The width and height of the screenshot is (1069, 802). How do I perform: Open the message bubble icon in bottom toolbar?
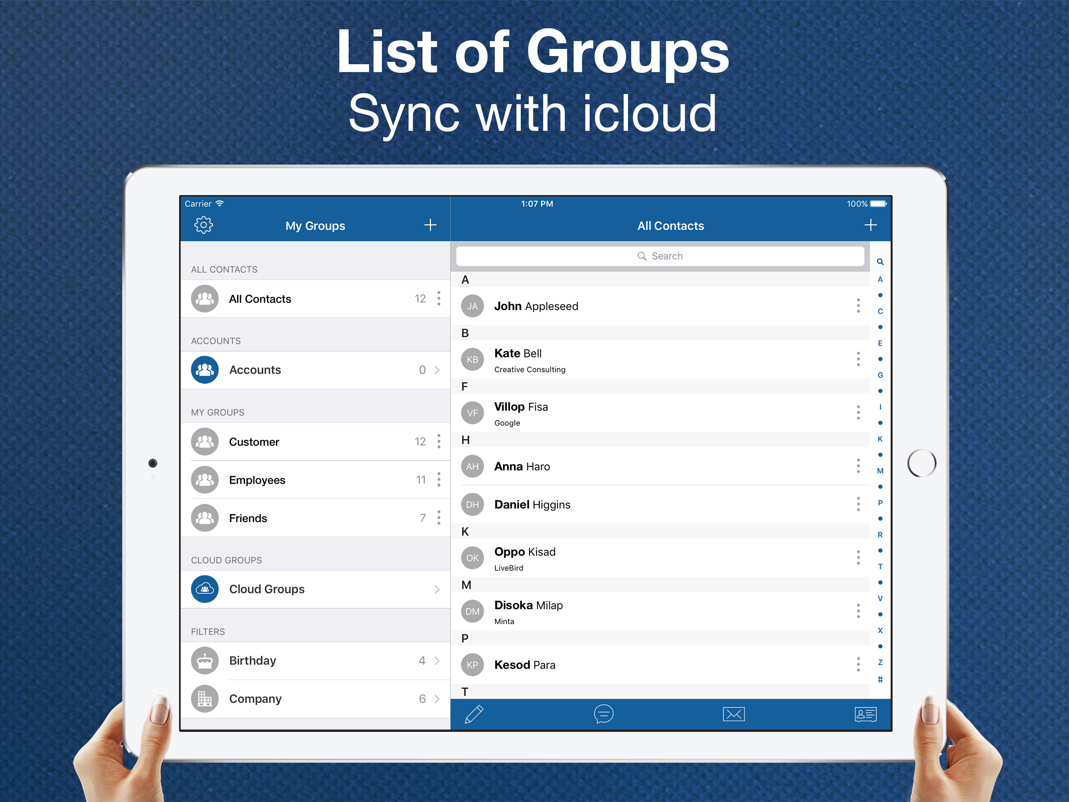603,714
